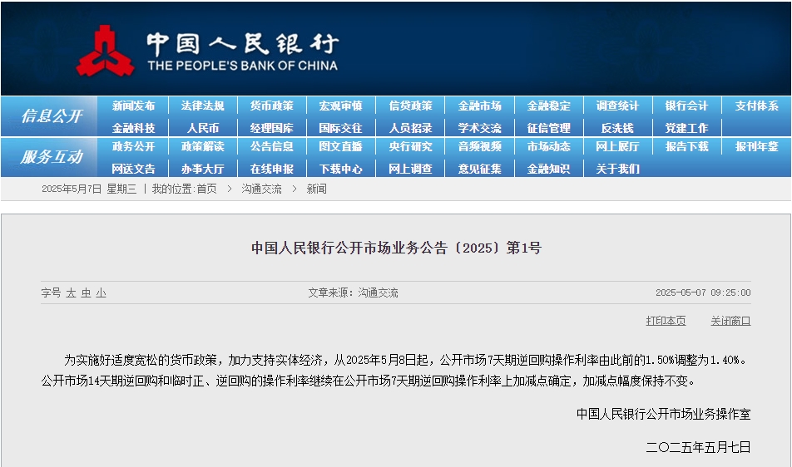This screenshot has height=467, width=792.
Task: Select 金融市场 in the navigation bar
Action: point(479,106)
